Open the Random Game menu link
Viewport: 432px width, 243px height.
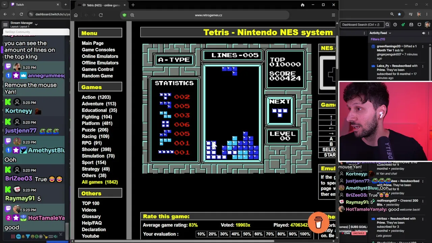click(x=97, y=76)
